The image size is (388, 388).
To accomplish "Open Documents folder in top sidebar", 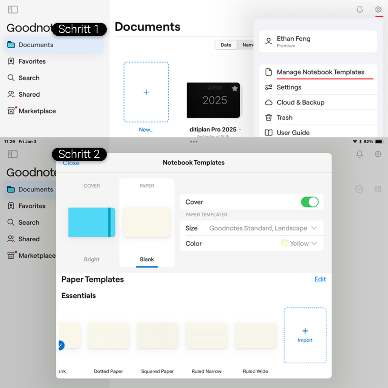I will [x=54, y=45].
